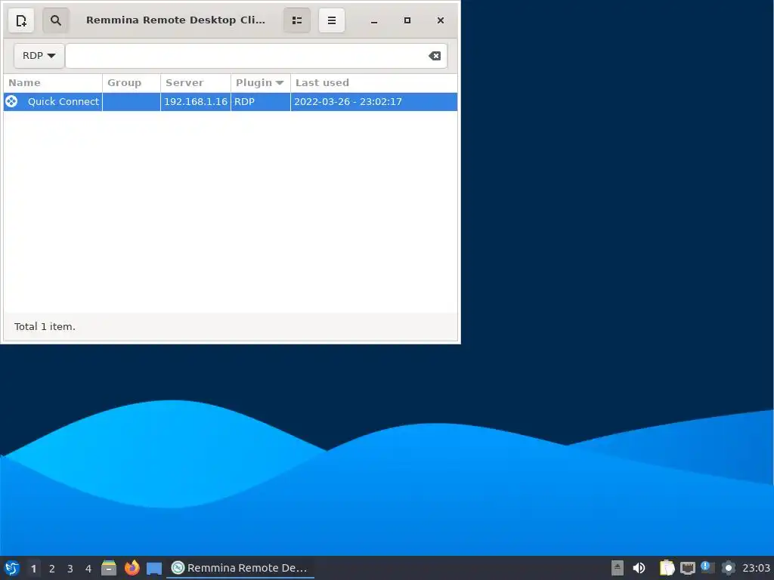The width and height of the screenshot is (774, 580).
Task: Launch the file manager from taskbar
Action: [x=109, y=568]
